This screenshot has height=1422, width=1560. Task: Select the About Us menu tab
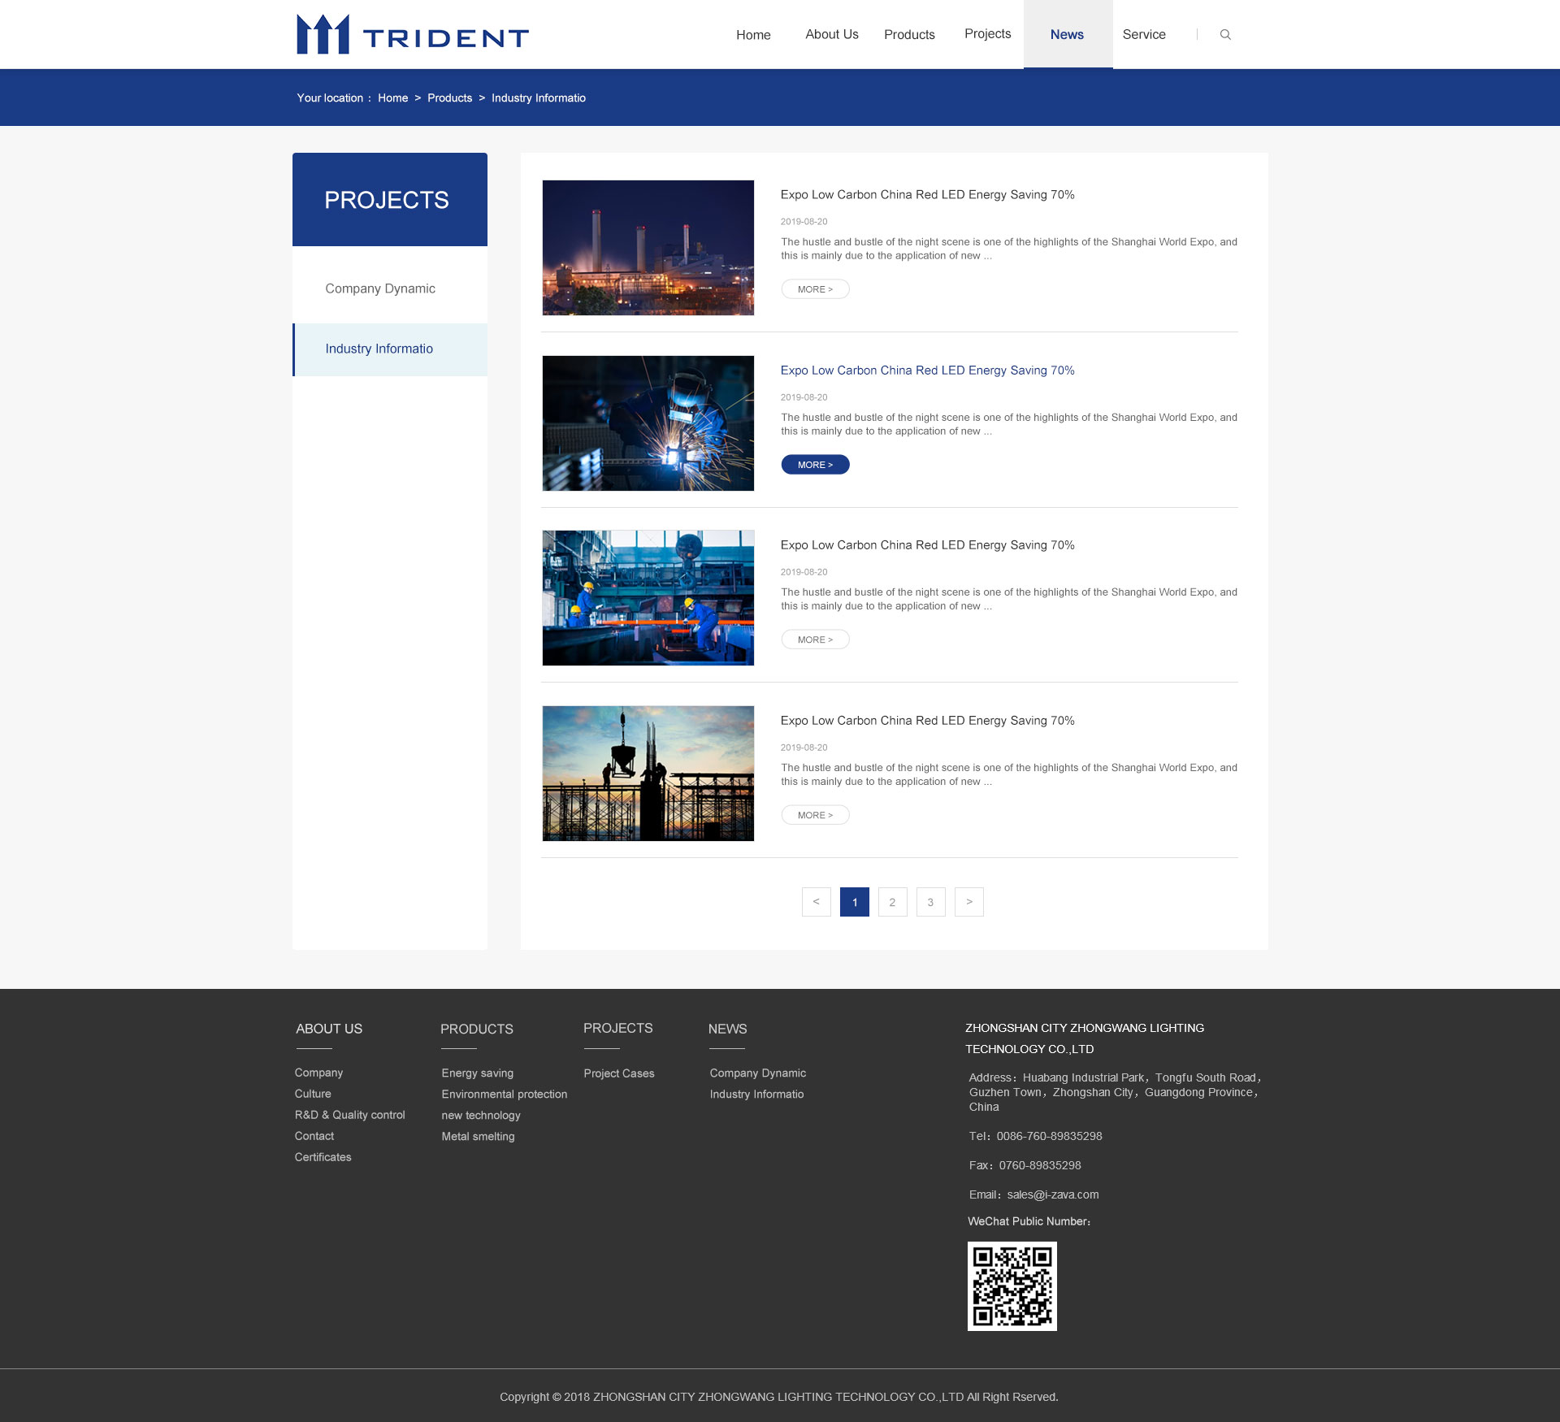[x=829, y=34]
